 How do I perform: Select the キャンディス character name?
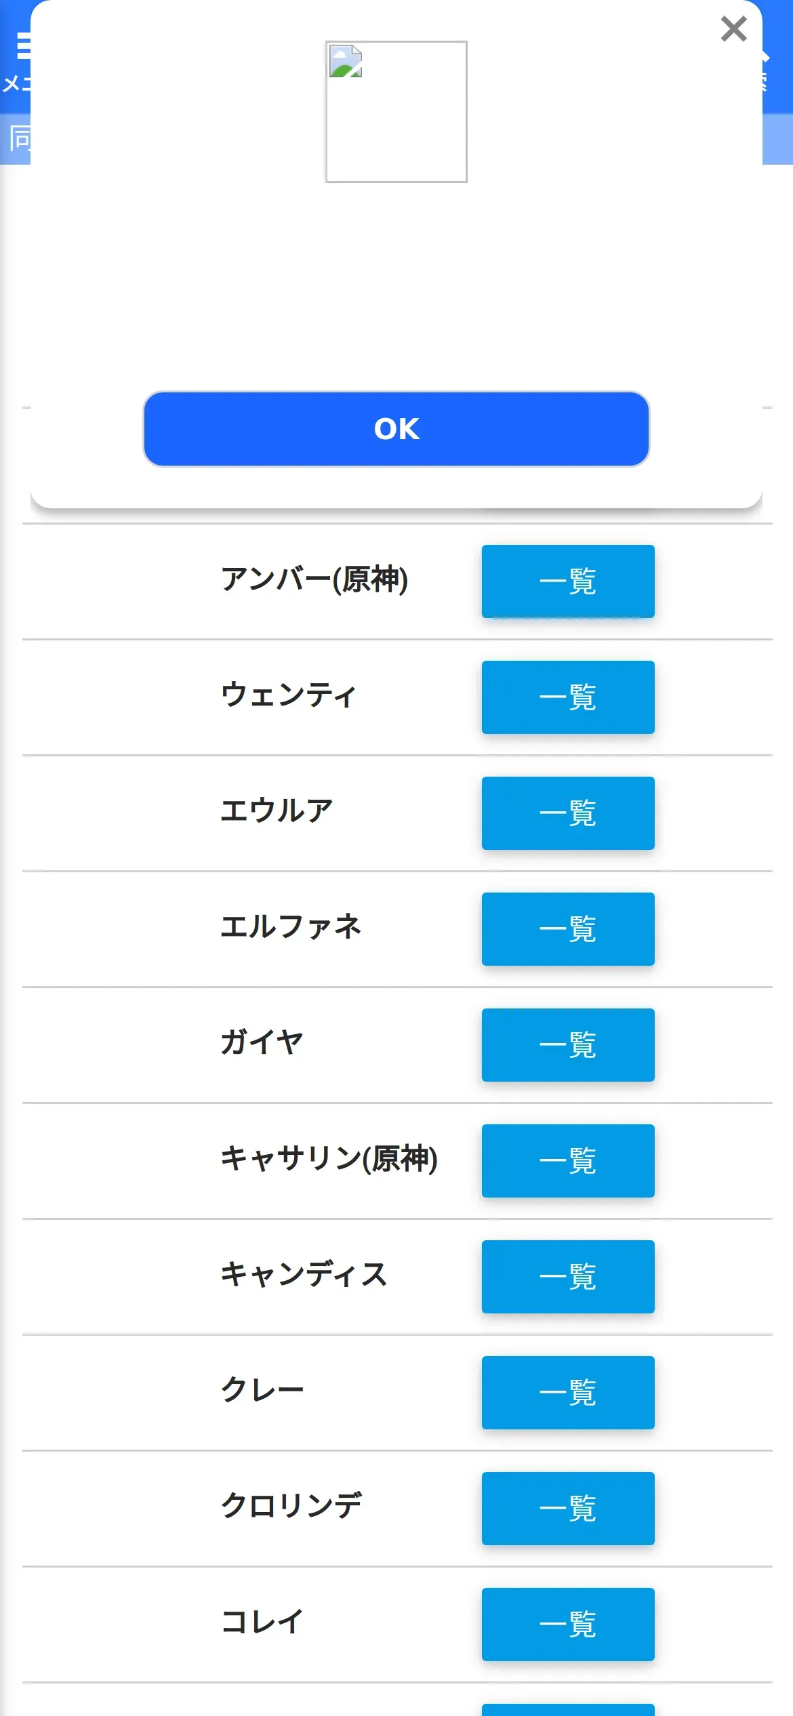click(304, 1275)
